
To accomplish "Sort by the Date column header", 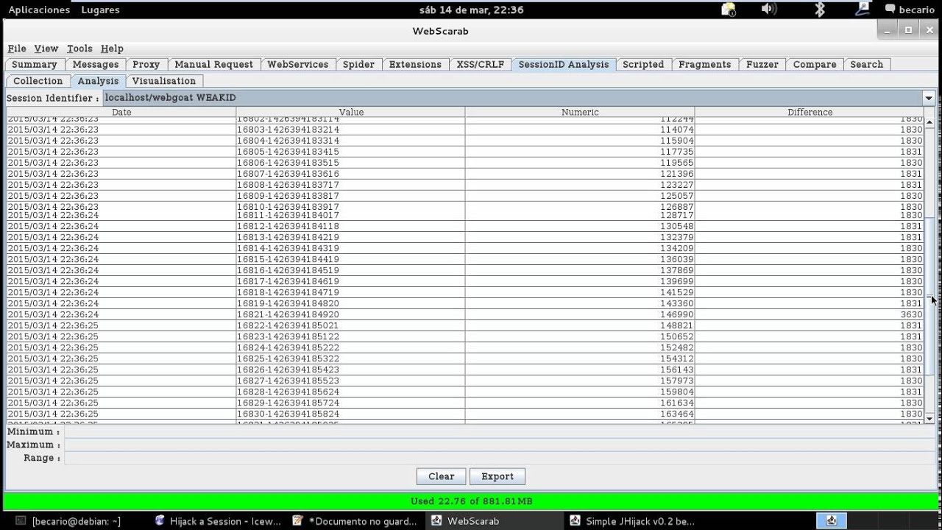I will (121, 112).
